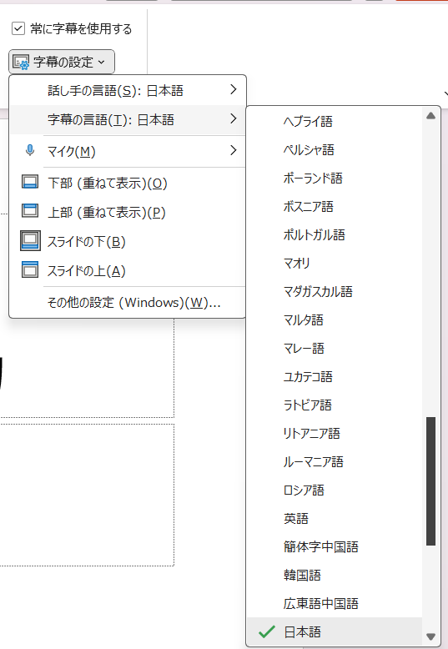Click the below-slide position icon
Screen dimensions: 448x649
click(30, 240)
